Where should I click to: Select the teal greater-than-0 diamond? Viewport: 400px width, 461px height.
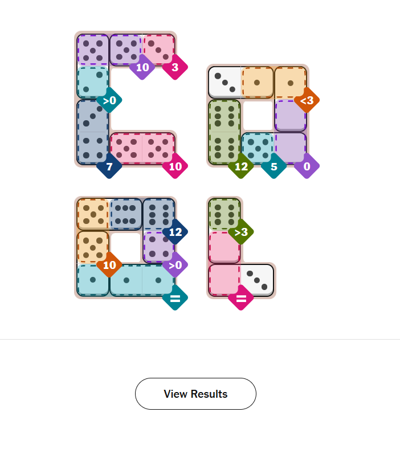coord(109,100)
